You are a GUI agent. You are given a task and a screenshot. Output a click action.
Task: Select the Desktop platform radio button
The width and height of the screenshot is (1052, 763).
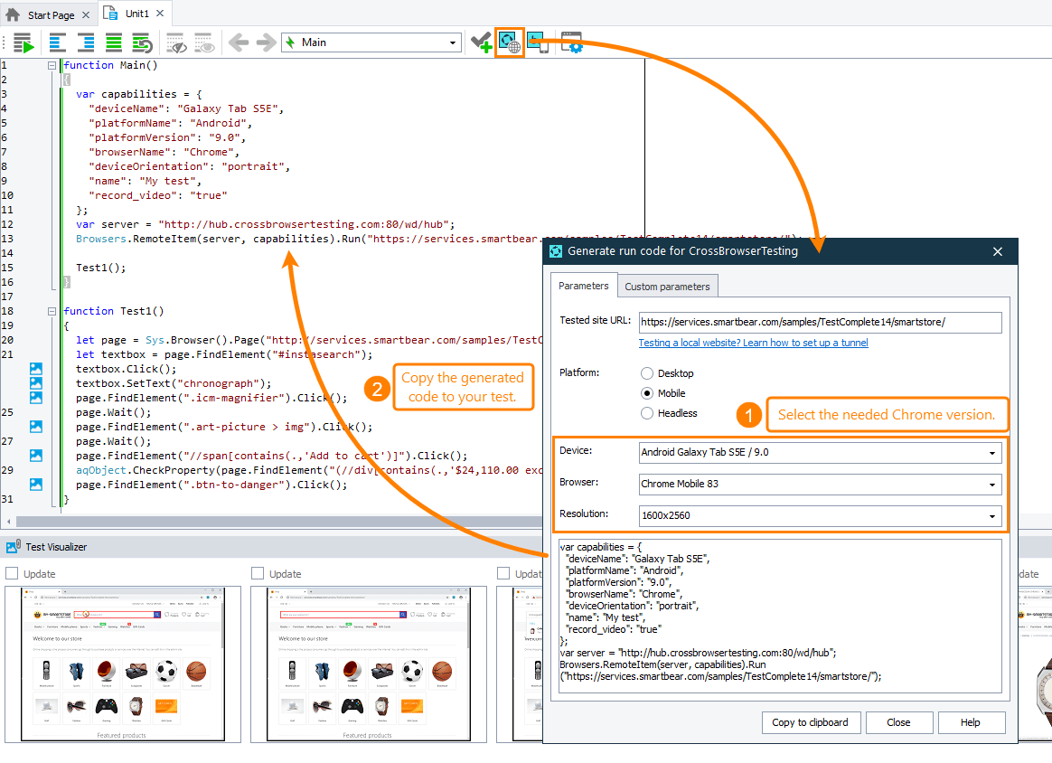pos(647,373)
